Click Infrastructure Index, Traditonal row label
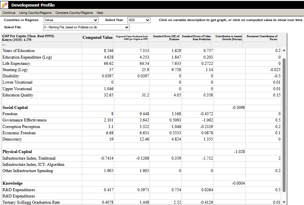 [29, 158]
